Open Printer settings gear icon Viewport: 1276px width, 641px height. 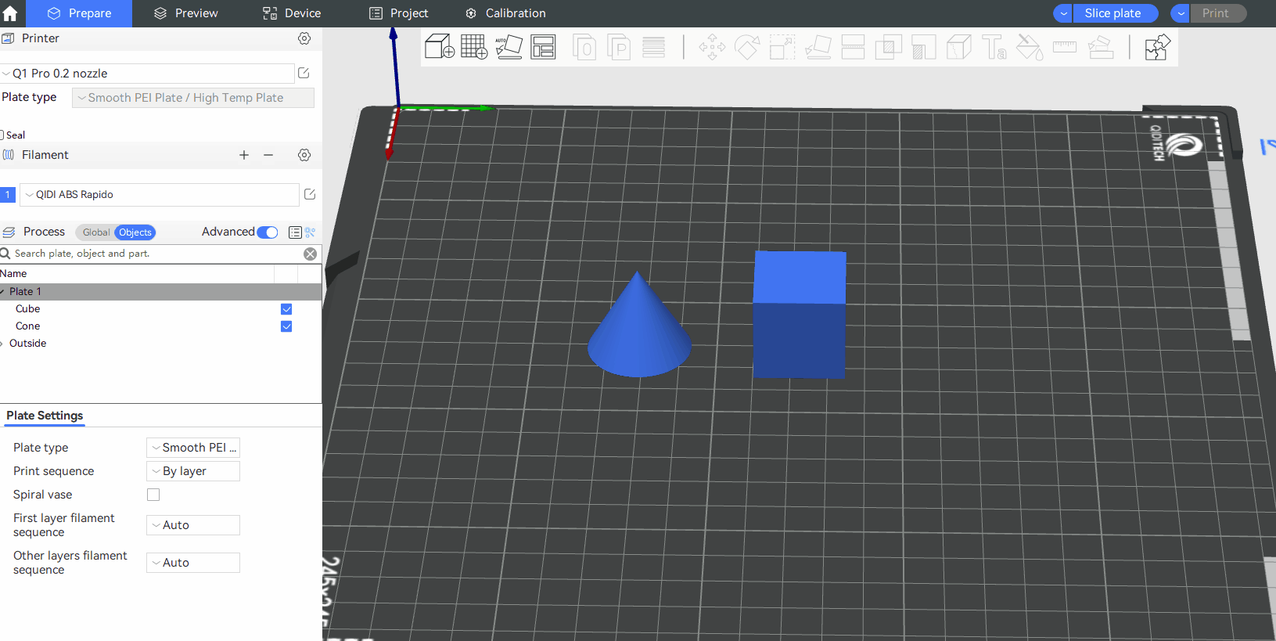point(304,38)
